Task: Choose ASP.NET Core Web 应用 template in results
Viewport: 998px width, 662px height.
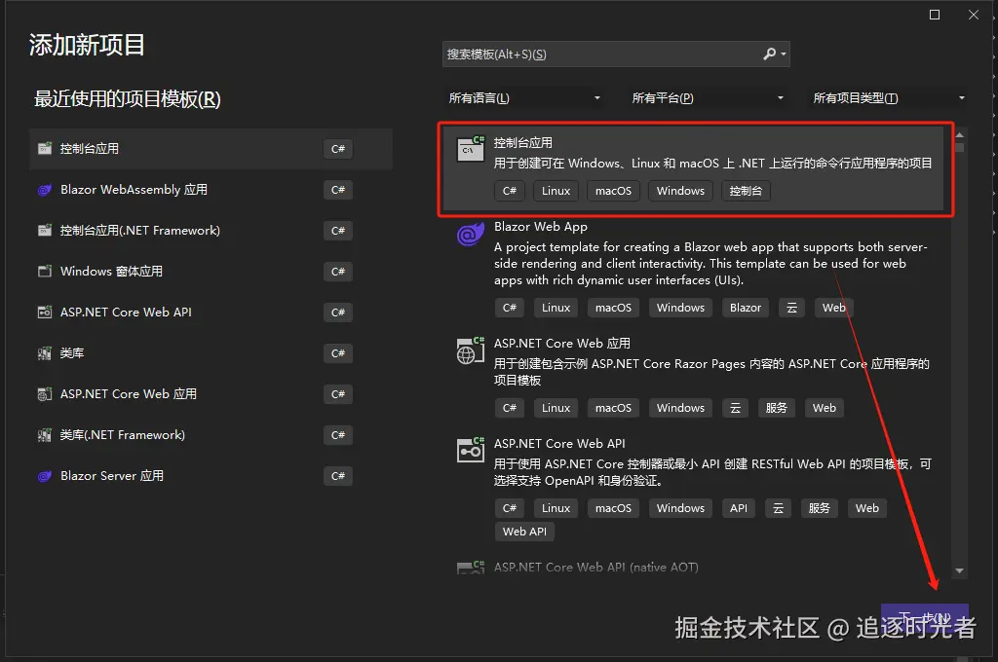Action: coord(562,344)
